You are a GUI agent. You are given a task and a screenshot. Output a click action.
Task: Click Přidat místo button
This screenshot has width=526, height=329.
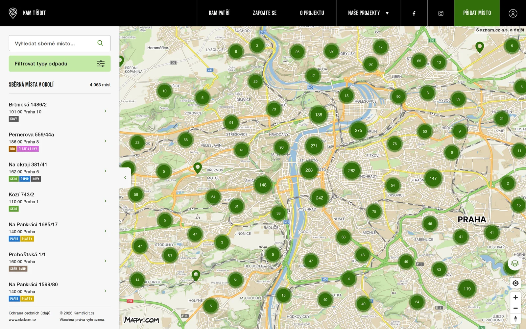point(477,13)
